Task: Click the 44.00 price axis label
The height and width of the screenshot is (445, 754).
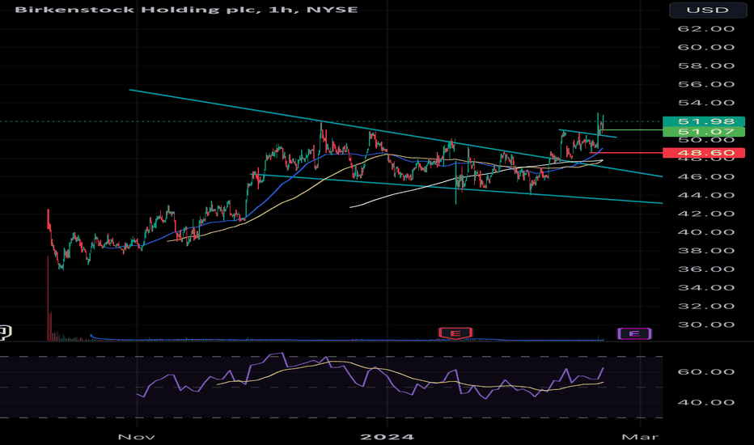Action: (x=706, y=195)
